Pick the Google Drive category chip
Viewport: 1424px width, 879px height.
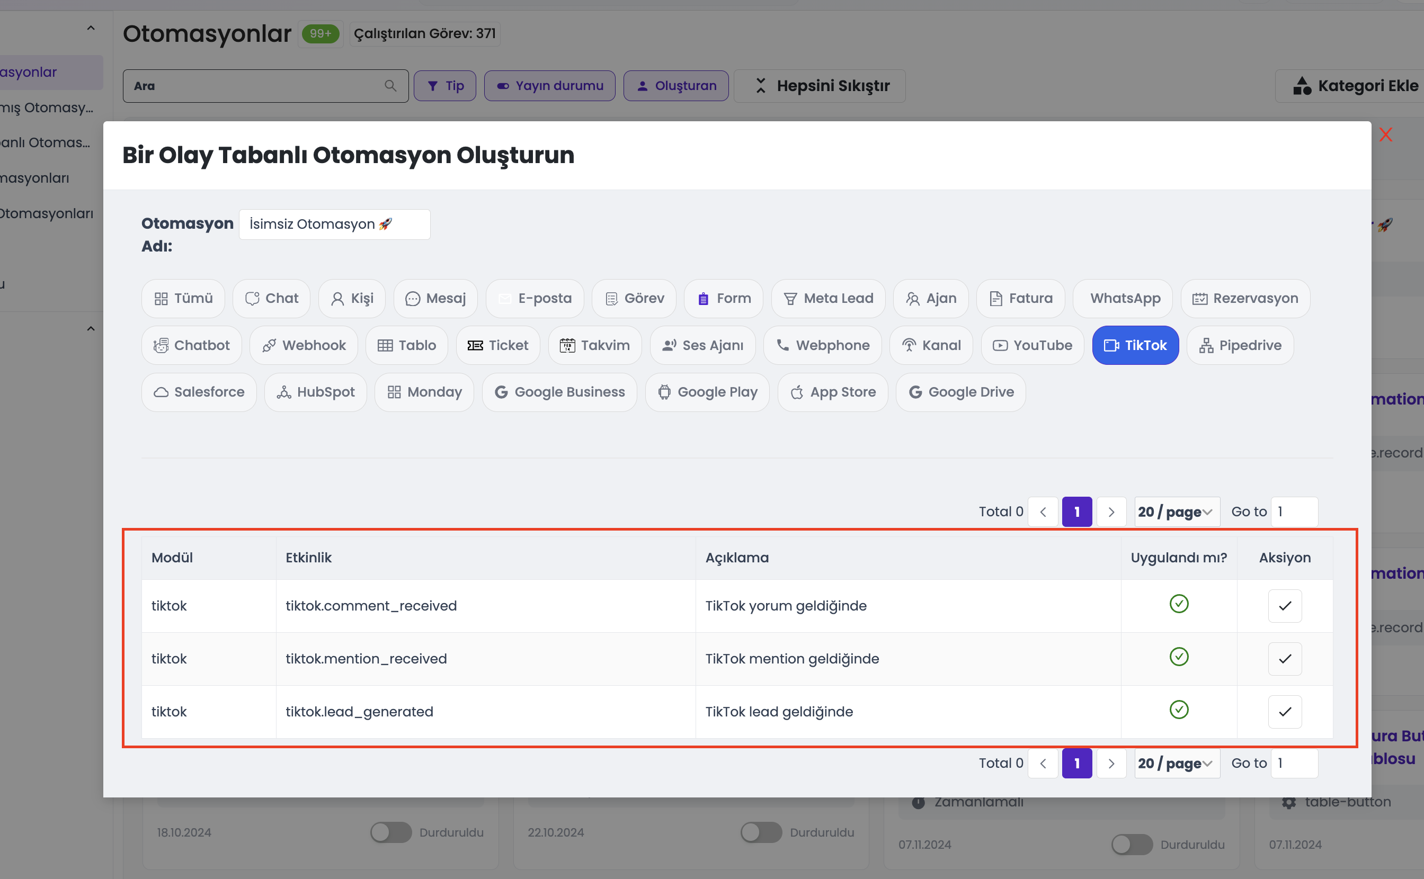pos(960,392)
